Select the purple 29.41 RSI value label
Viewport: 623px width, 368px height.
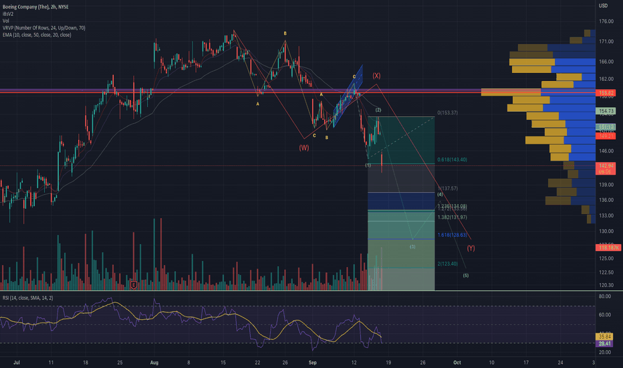tap(604, 343)
